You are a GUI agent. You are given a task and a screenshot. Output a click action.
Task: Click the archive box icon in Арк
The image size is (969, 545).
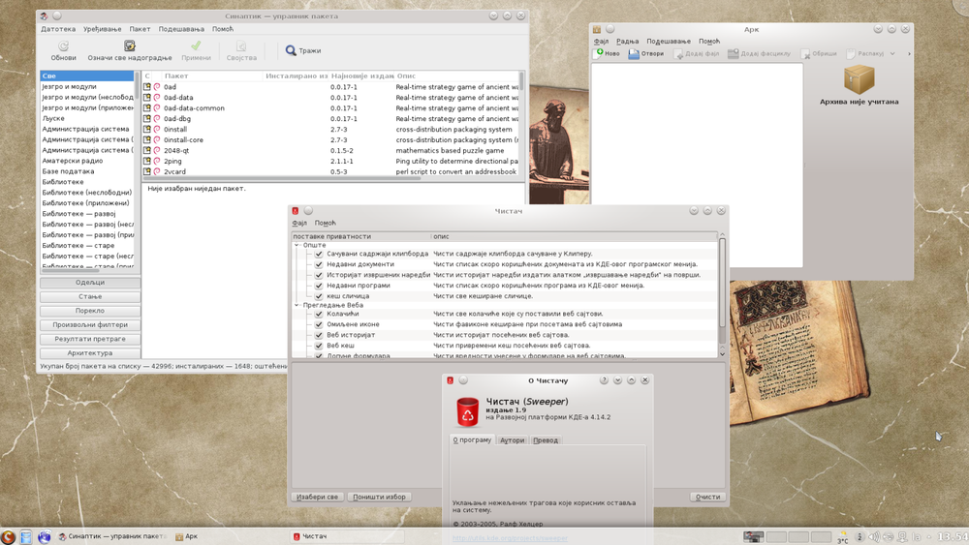(859, 79)
